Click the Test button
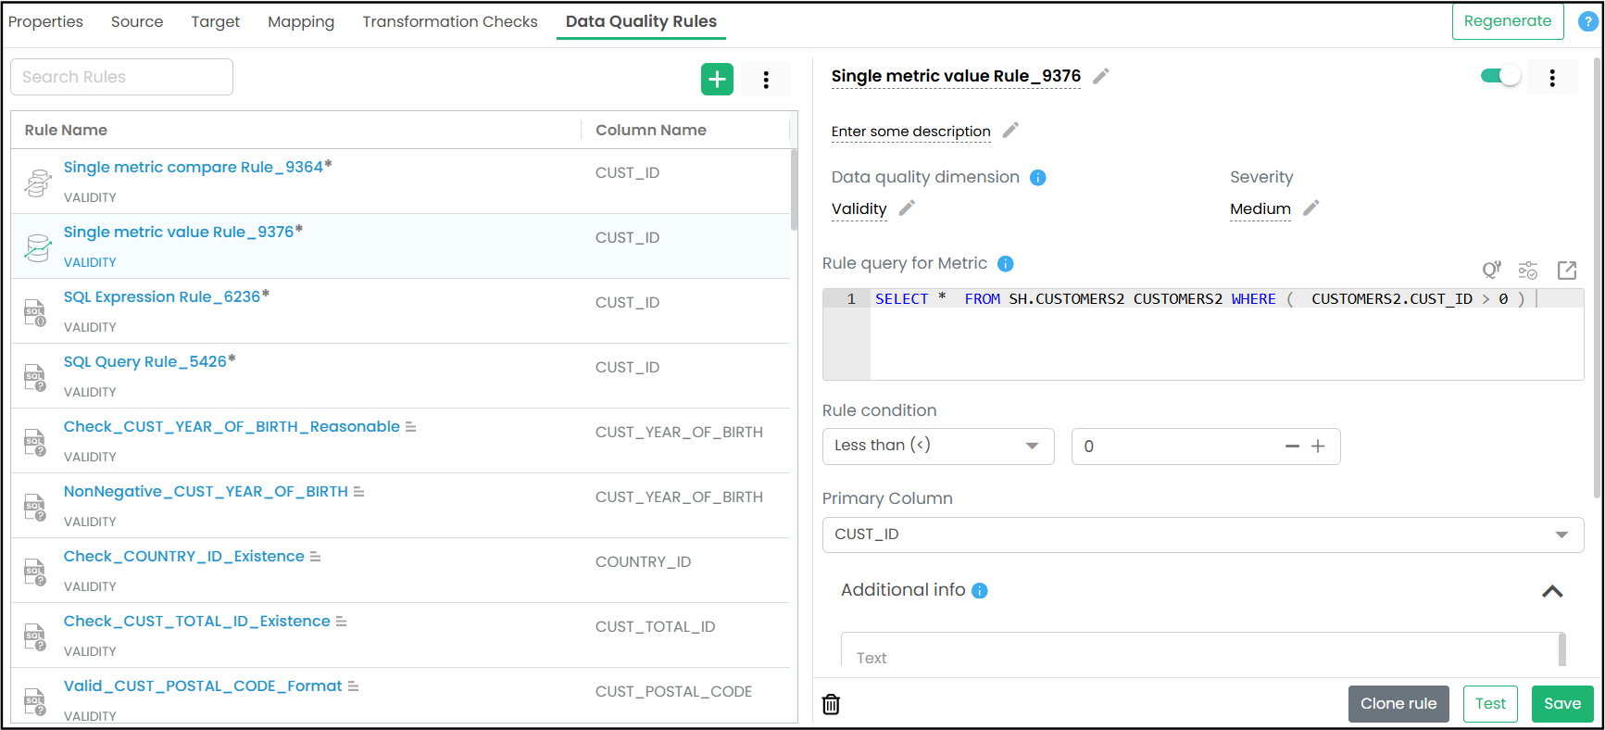Viewport: 1605px width, 730px height. [x=1490, y=704]
